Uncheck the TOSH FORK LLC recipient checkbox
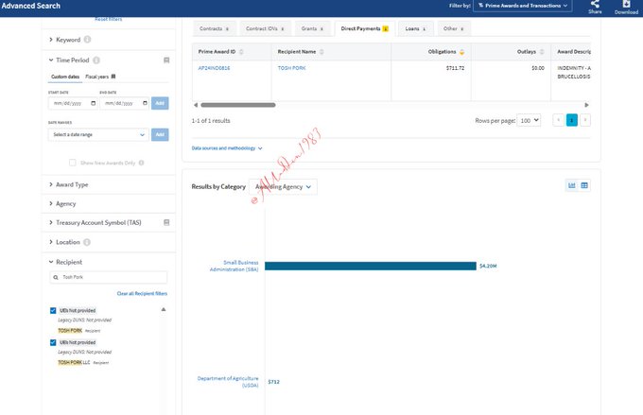 [x=53, y=342]
